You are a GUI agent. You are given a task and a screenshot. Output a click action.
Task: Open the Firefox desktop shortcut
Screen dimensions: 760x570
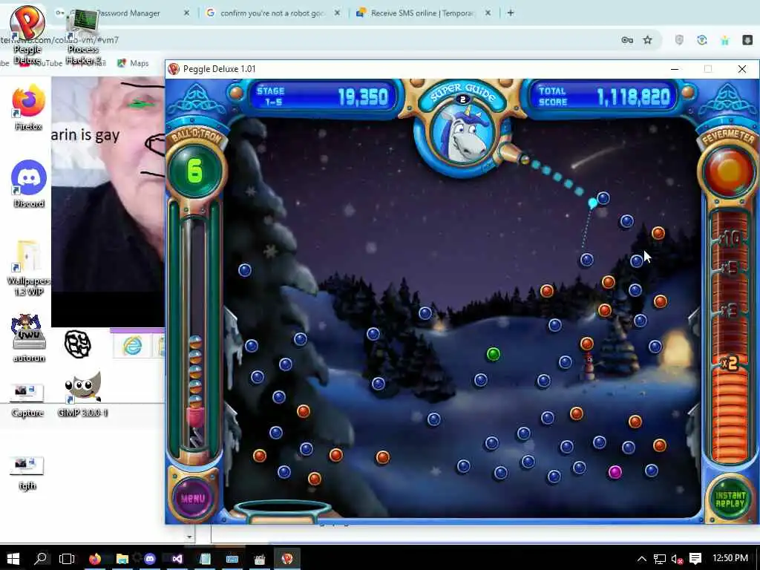[28, 108]
